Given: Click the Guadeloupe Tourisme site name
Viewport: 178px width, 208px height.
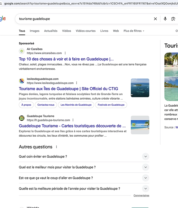Looking at the screenshot, I should pos(41,116).
